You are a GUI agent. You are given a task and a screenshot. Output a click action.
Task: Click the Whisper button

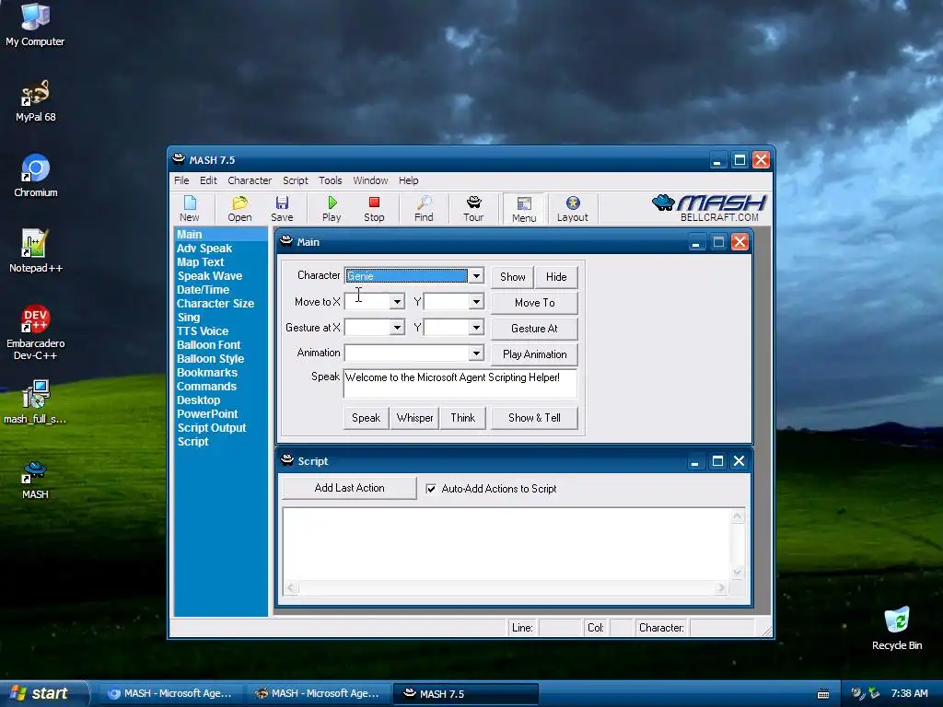coord(415,418)
